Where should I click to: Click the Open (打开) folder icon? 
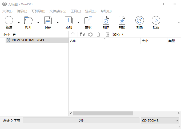29,20
